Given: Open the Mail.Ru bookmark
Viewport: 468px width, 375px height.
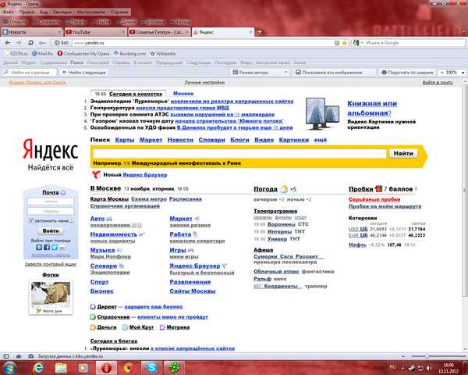Looking at the screenshot, I should point(42,54).
